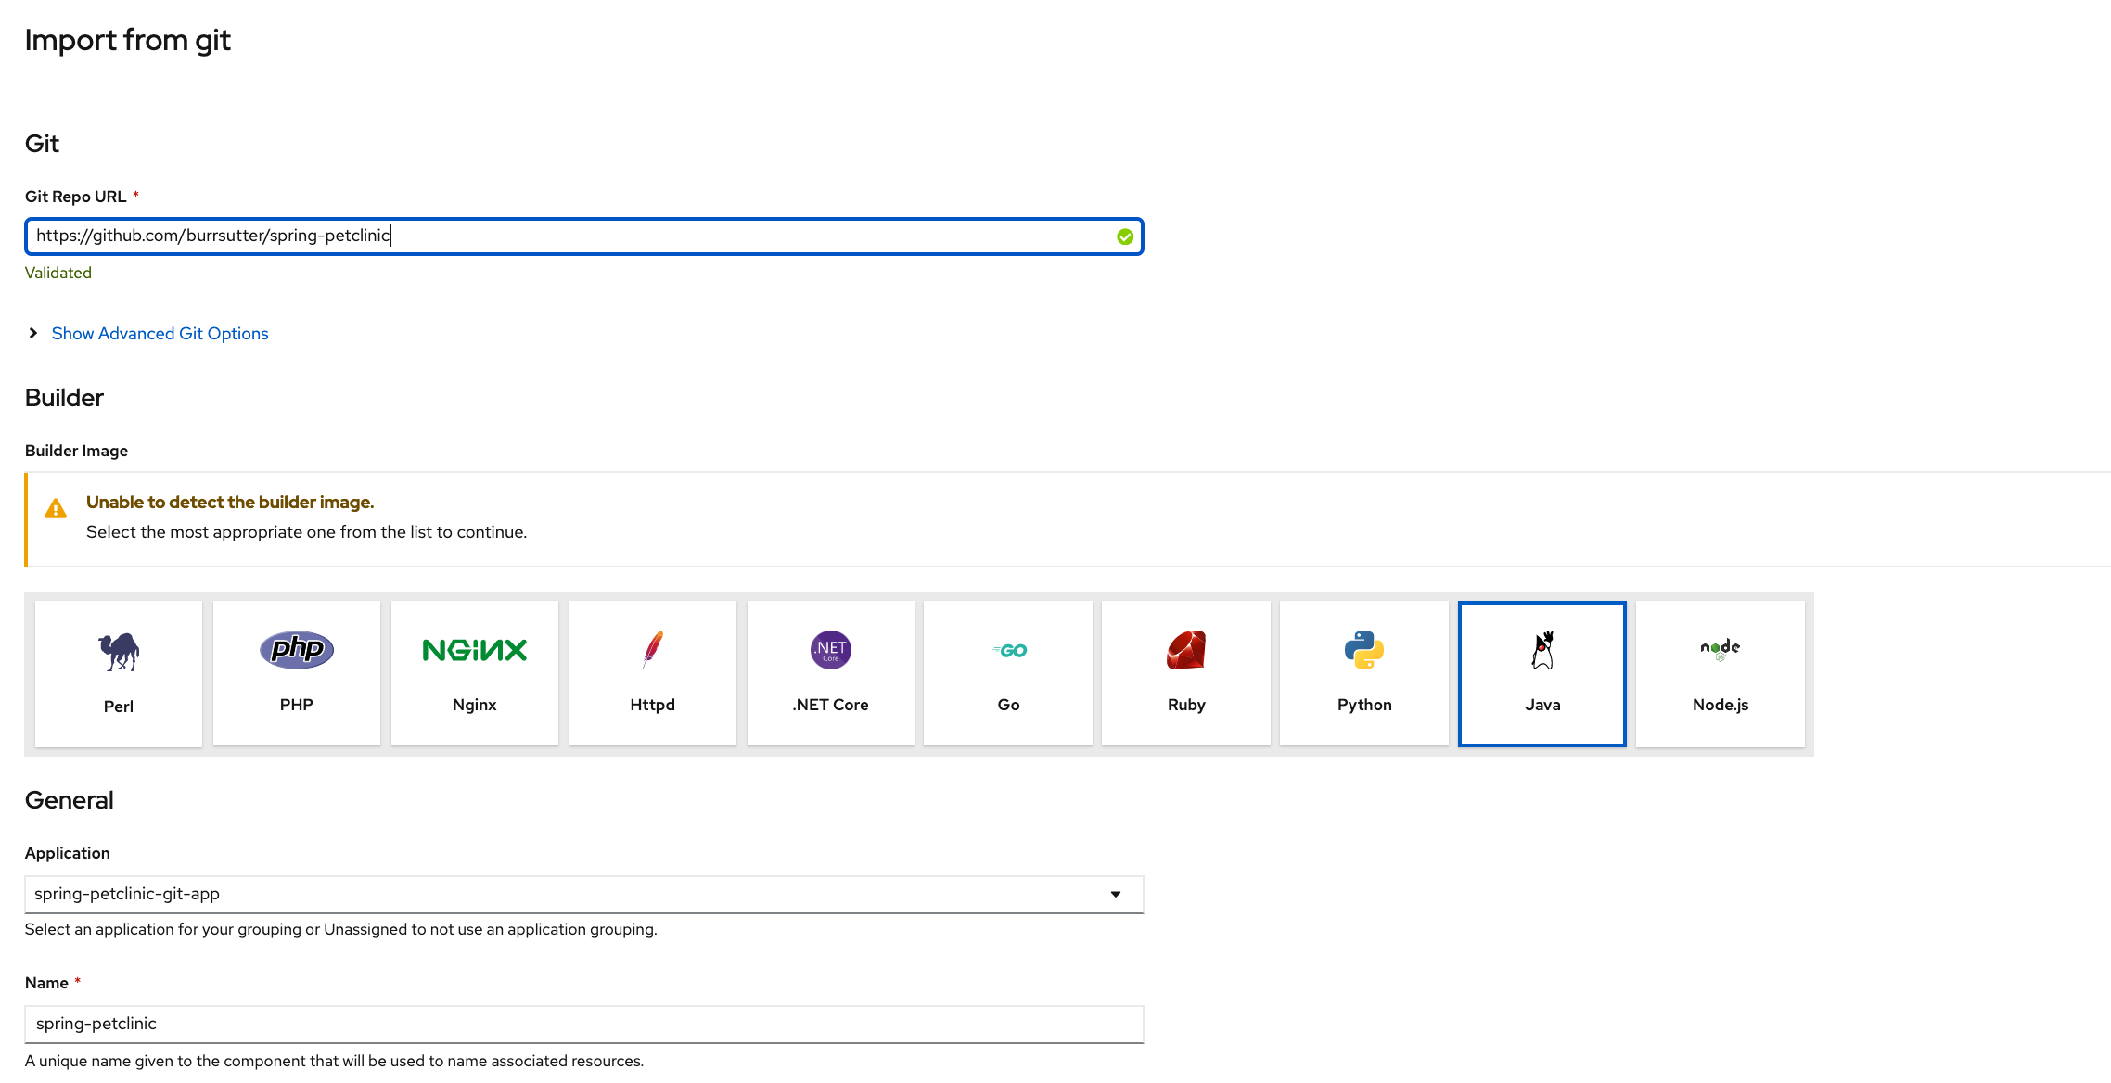Click the Import from git heading
The height and width of the screenshot is (1083, 2111).
point(128,40)
